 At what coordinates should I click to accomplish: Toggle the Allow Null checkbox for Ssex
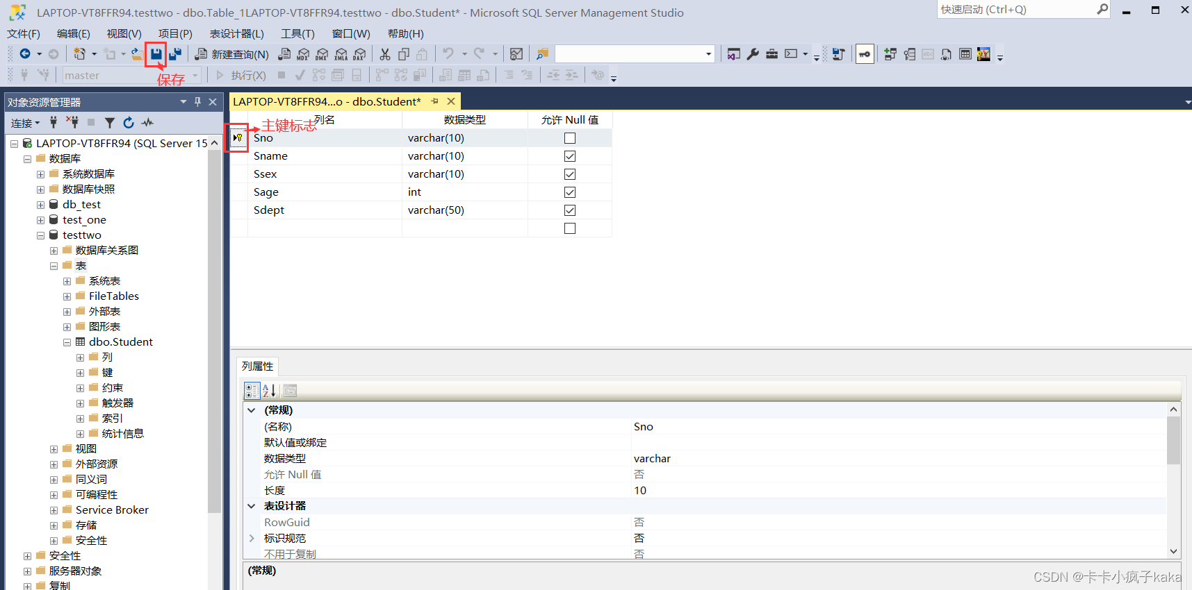click(570, 174)
